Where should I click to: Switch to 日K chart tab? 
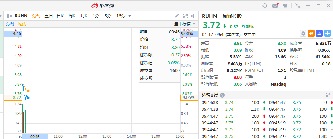pyautogui.click(x=60, y=16)
